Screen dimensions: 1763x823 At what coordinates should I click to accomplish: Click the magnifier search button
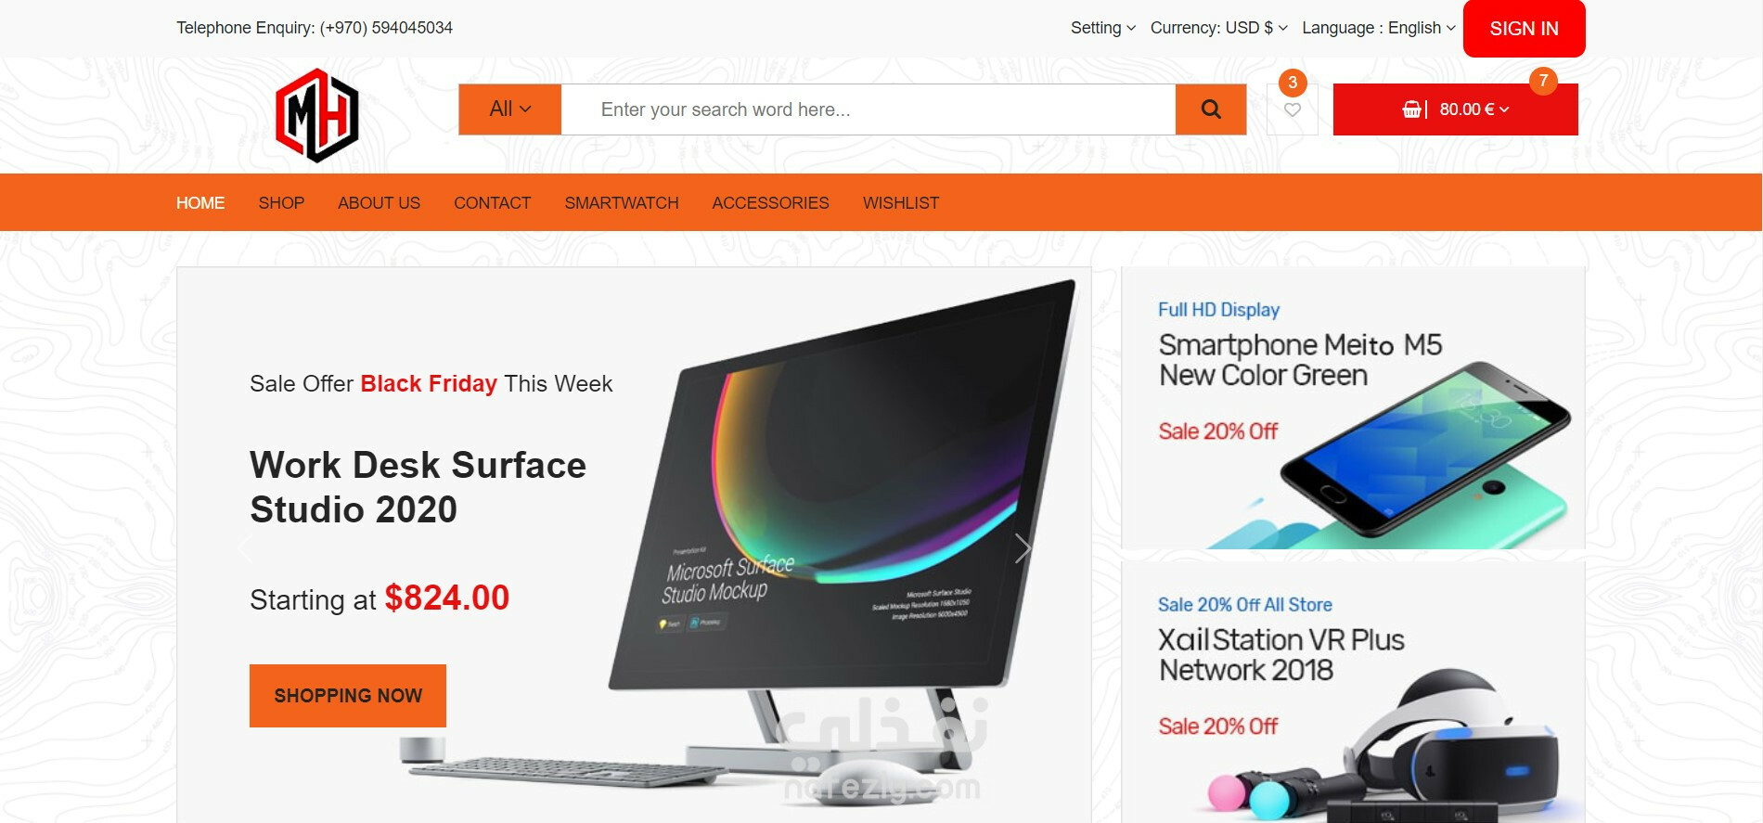(x=1210, y=109)
